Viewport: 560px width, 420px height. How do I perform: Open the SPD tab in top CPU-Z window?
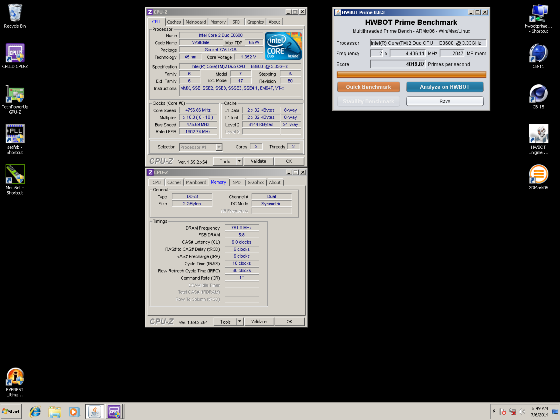pos(236,22)
